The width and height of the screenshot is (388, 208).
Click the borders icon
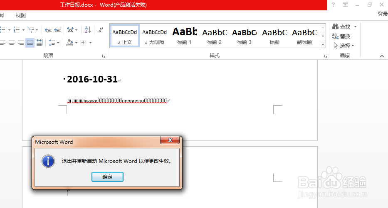[84, 43]
